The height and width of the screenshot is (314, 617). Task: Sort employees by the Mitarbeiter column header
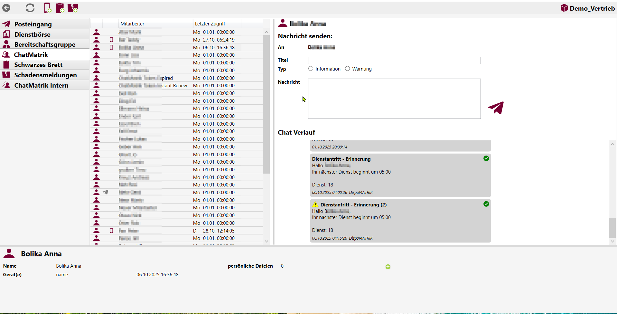coord(132,24)
